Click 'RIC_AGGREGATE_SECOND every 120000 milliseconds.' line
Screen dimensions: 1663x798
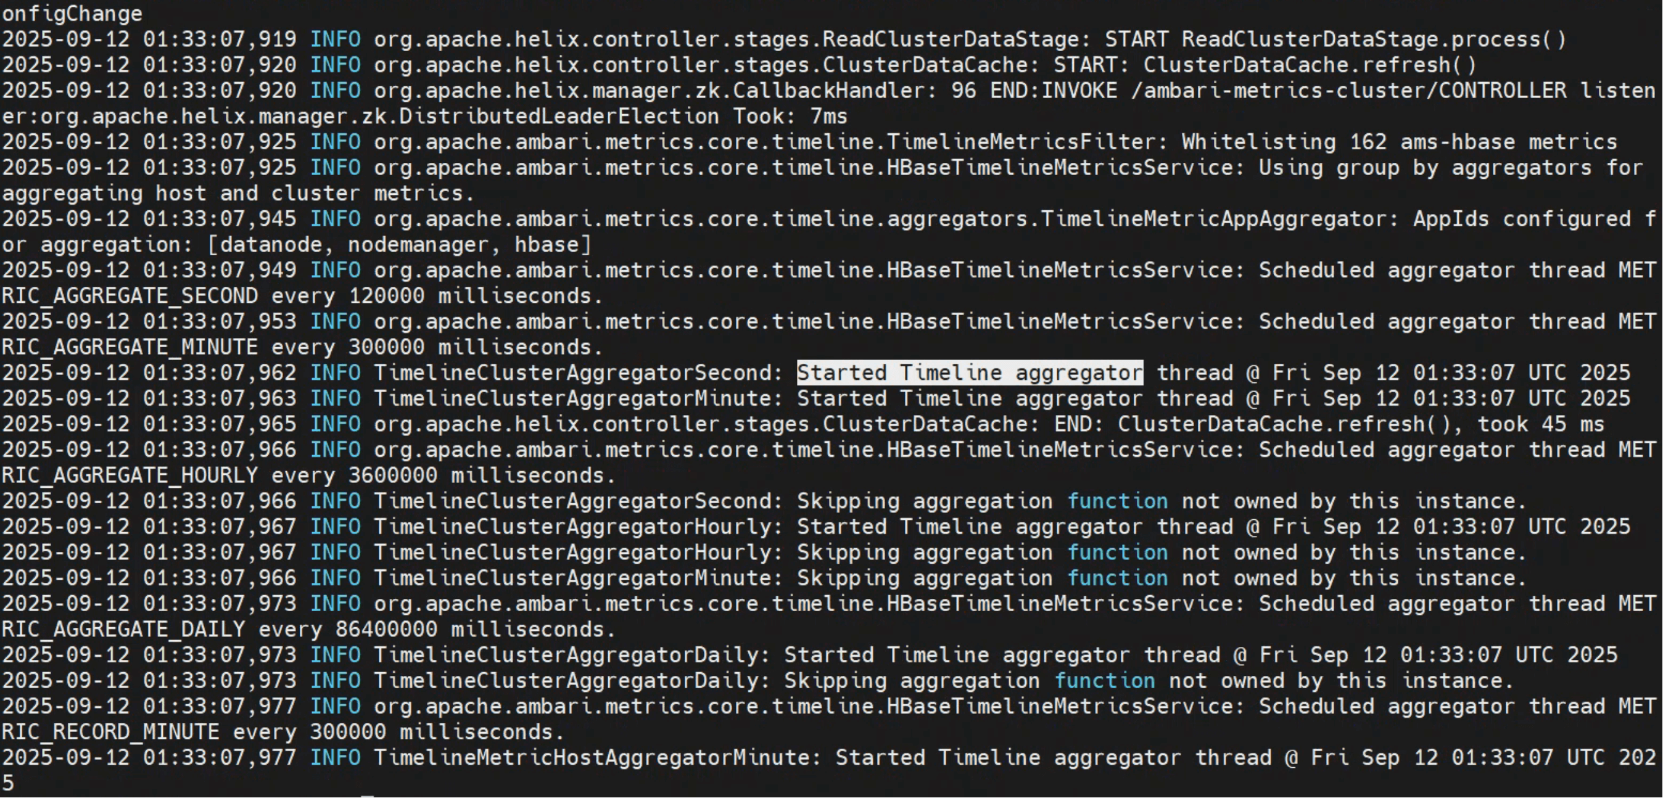pyautogui.click(x=302, y=295)
